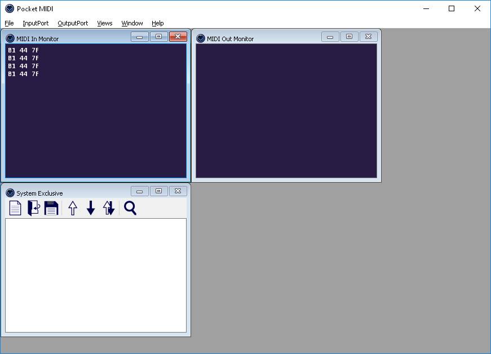Click the MIDI Out Monitor window icon

coord(201,38)
